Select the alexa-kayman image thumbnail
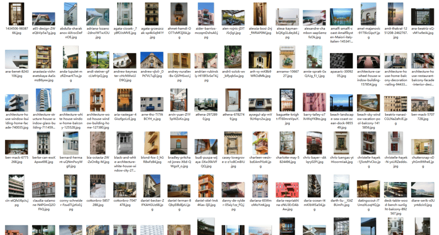Viewport: 439px width, 235px height. [287, 17]
